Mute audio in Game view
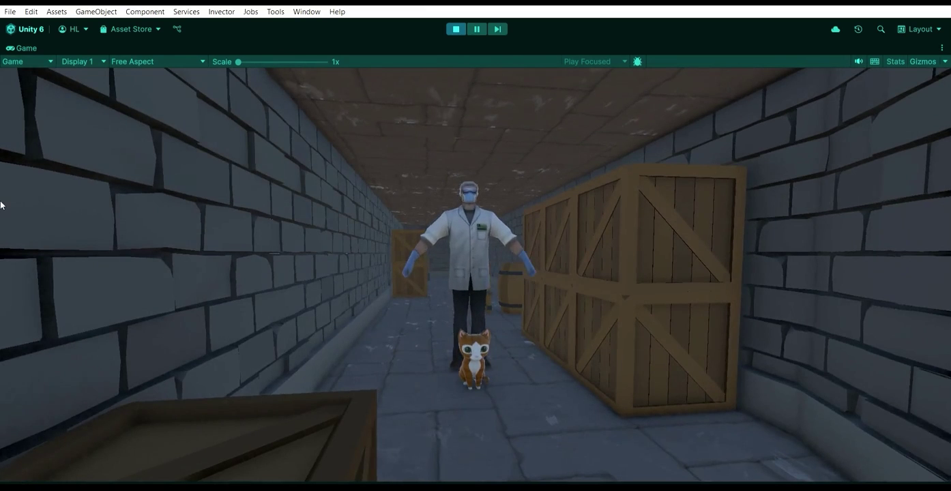The width and height of the screenshot is (951, 491). 858,61
